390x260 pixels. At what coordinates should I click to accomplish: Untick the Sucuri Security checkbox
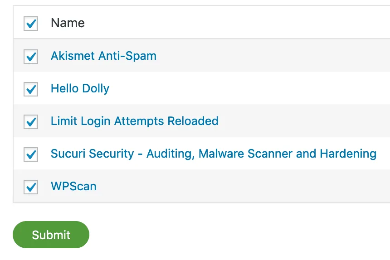31,154
